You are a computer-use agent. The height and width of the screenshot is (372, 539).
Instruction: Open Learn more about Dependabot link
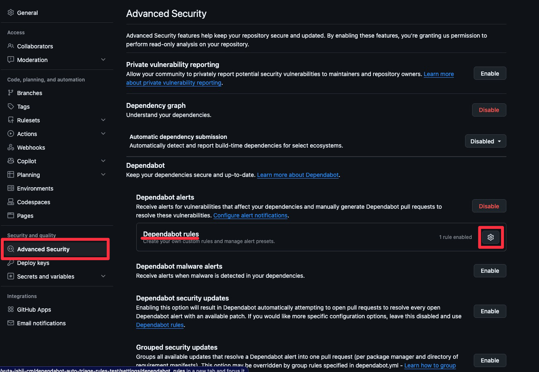tap(298, 175)
